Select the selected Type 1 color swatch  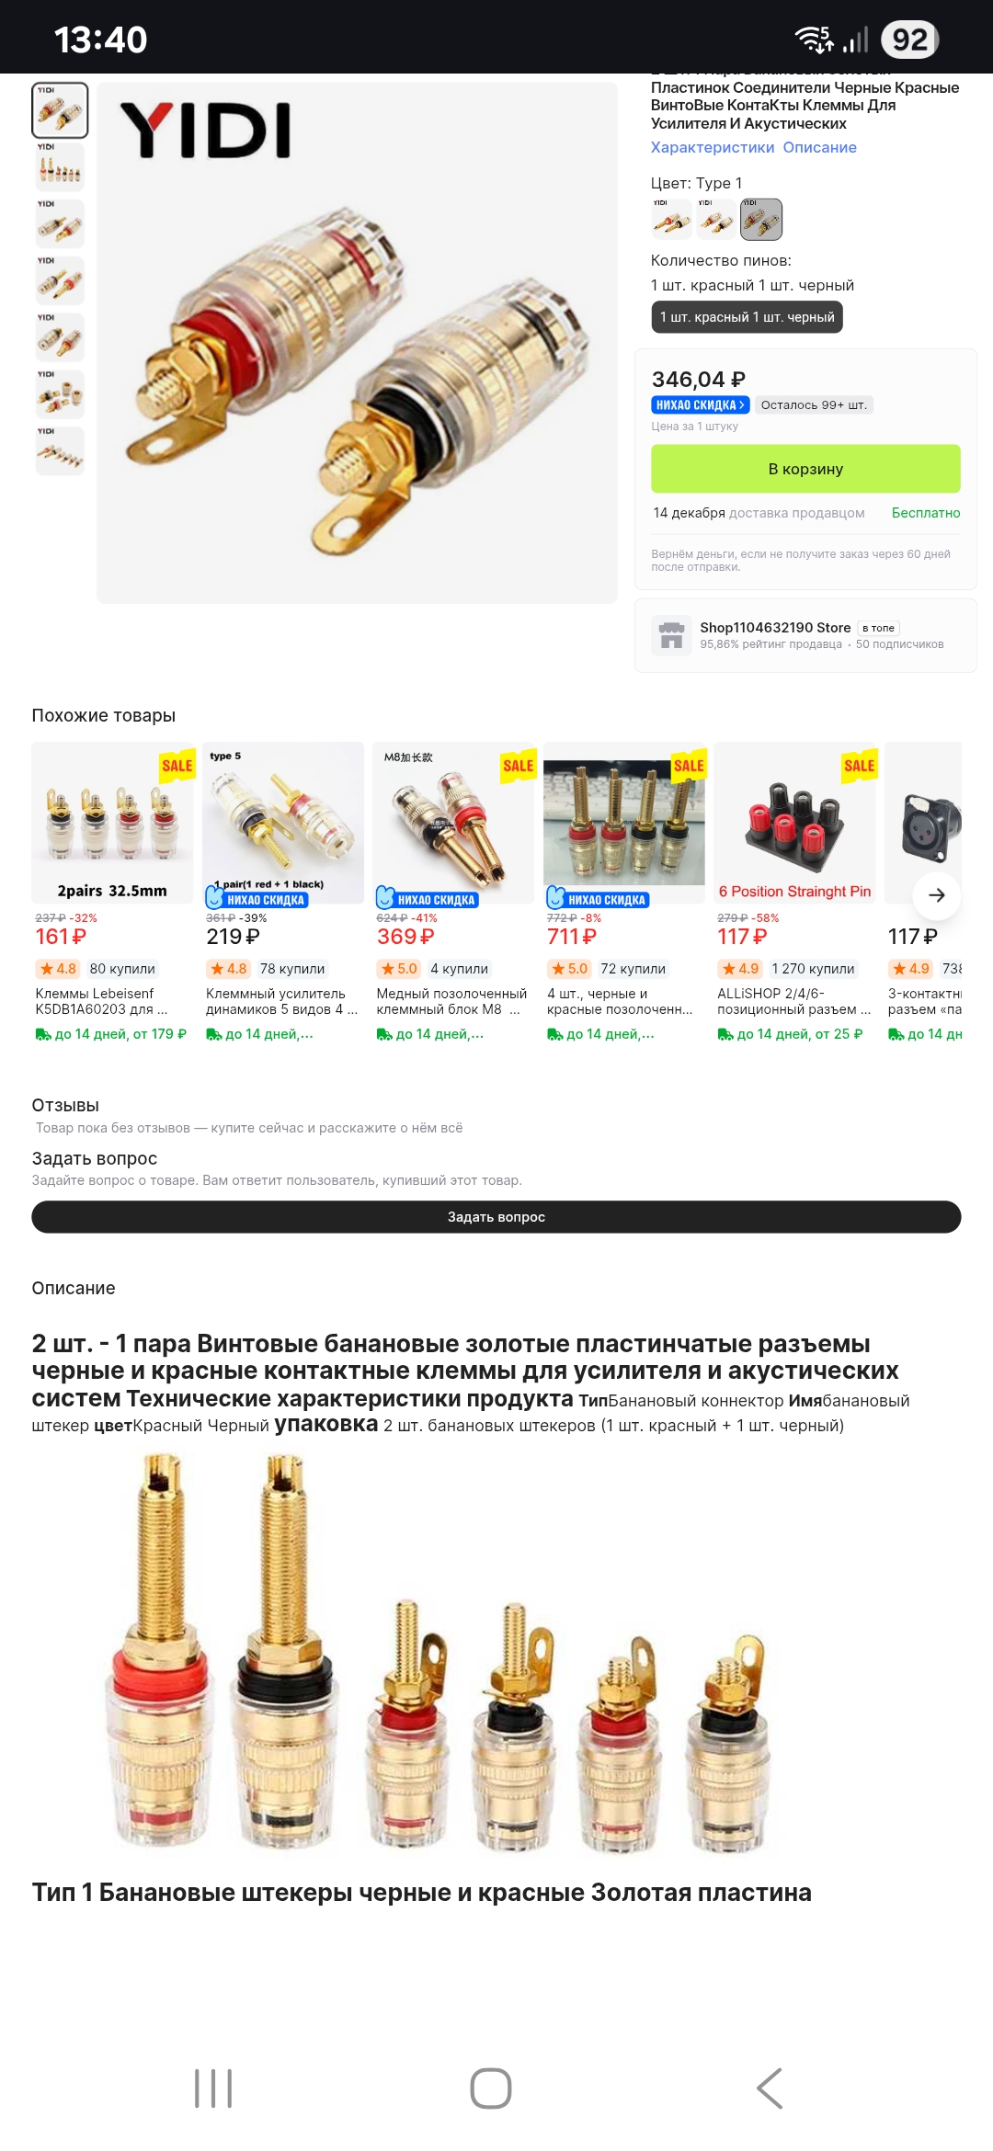pyautogui.click(x=761, y=219)
